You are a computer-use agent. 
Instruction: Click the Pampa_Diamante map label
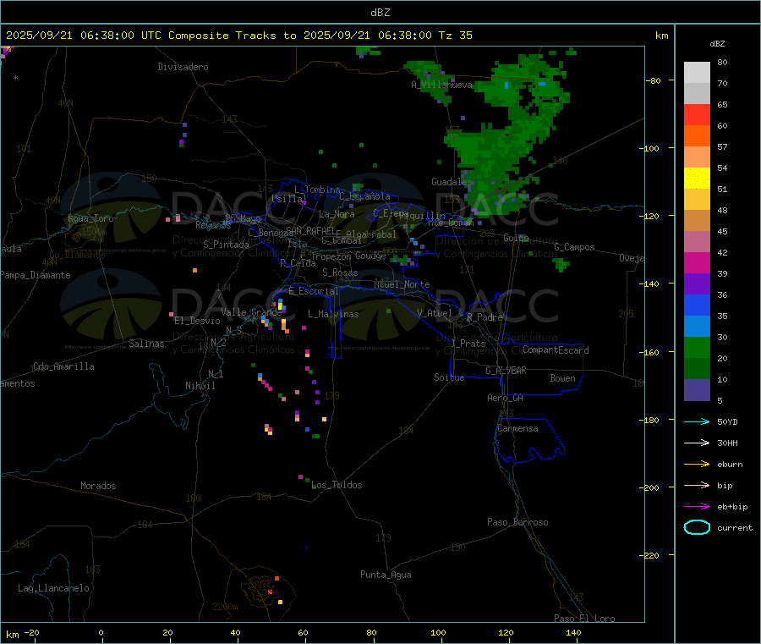pyautogui.click(x=36, y=275)
